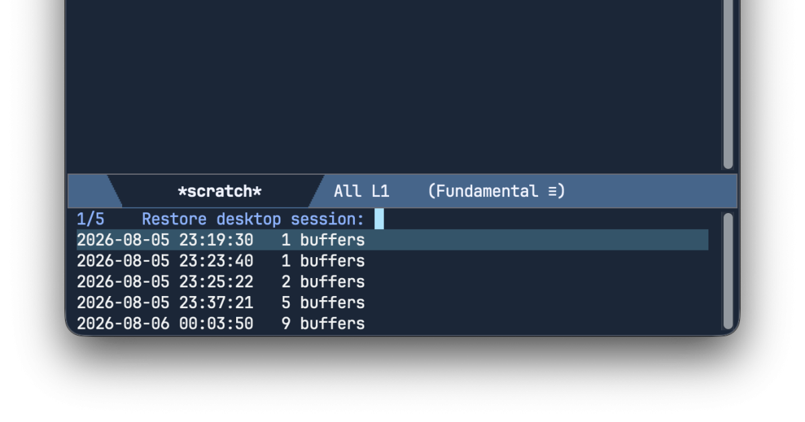Click the Restore desktop session prompt text

click(x=253, y=219)
